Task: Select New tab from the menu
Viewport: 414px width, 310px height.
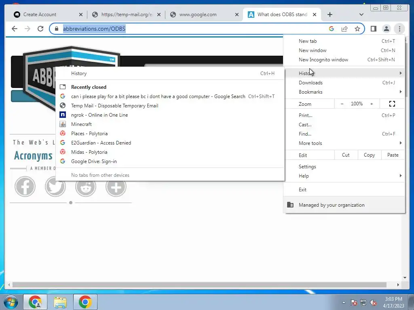Action: pyautogui.click(x=344, y=41)
